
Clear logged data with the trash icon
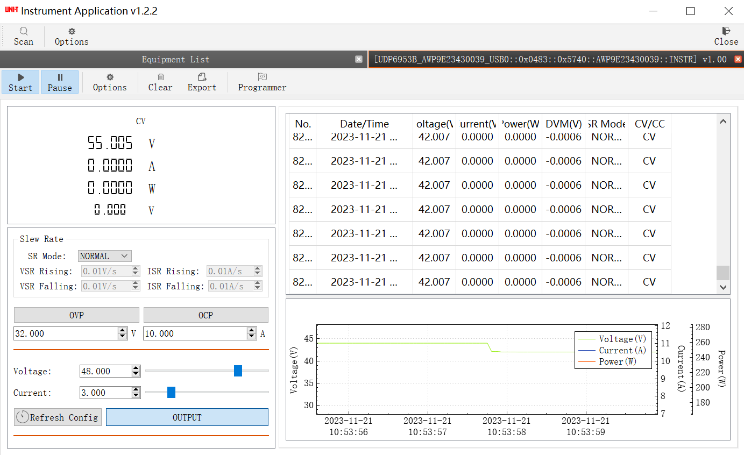click(160, 77)
